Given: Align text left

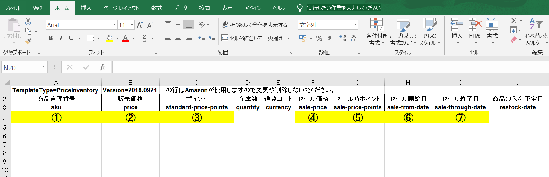Looking at the screenshot, I should (168, 38).
